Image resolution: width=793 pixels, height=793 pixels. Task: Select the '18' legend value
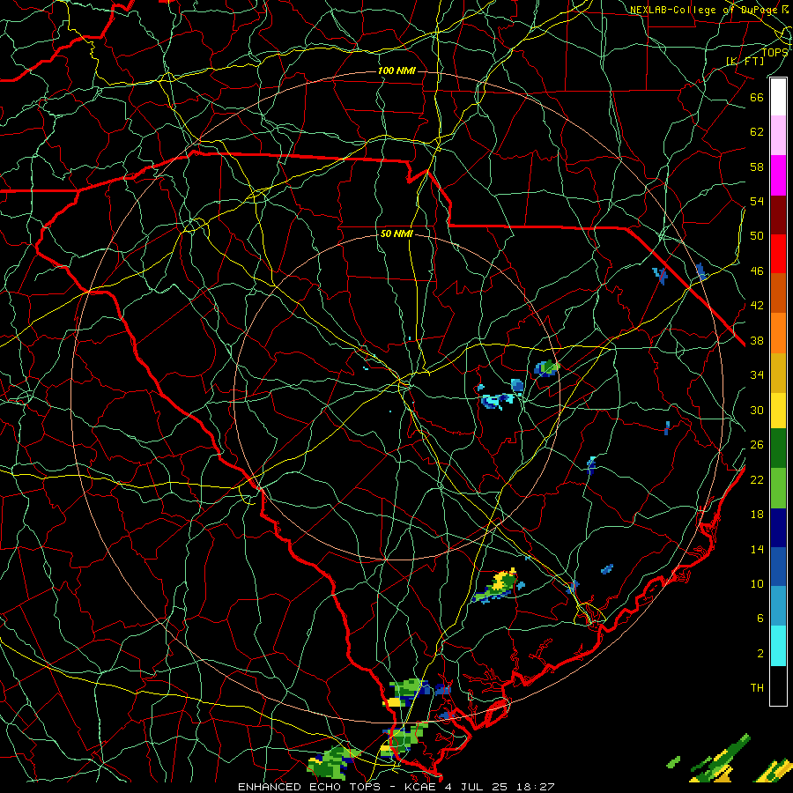tap(757, 515)
